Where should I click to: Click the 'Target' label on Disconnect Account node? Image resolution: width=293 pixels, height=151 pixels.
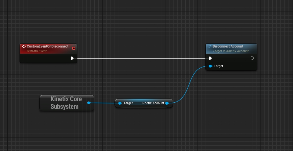[x=218, y=66]
